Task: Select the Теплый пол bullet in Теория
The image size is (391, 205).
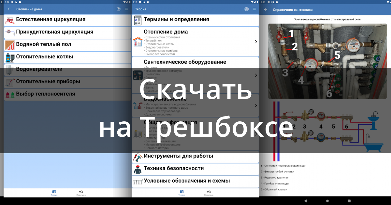Action: (152, 41)
